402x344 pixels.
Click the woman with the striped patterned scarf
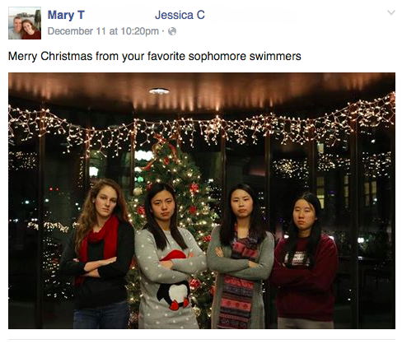click(241, 257)
